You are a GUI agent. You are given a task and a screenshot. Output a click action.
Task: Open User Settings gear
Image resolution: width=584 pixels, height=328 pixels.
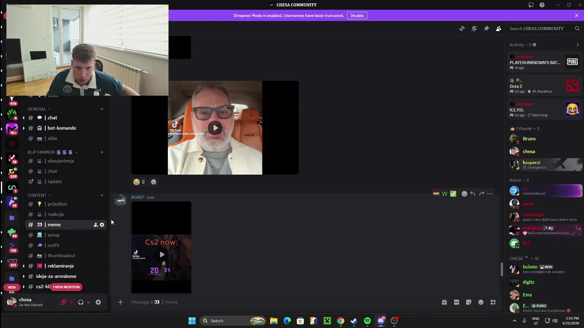pos(98,302)
